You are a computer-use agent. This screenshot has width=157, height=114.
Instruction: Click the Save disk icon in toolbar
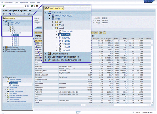pos(28,6)
